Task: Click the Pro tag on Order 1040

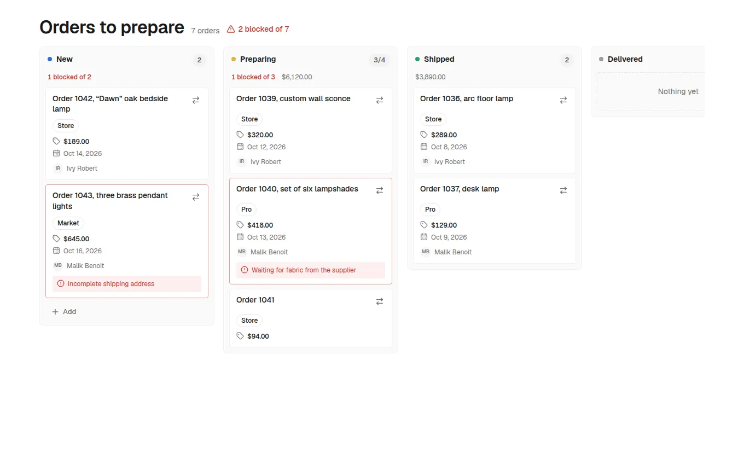Action: point(247,210)
